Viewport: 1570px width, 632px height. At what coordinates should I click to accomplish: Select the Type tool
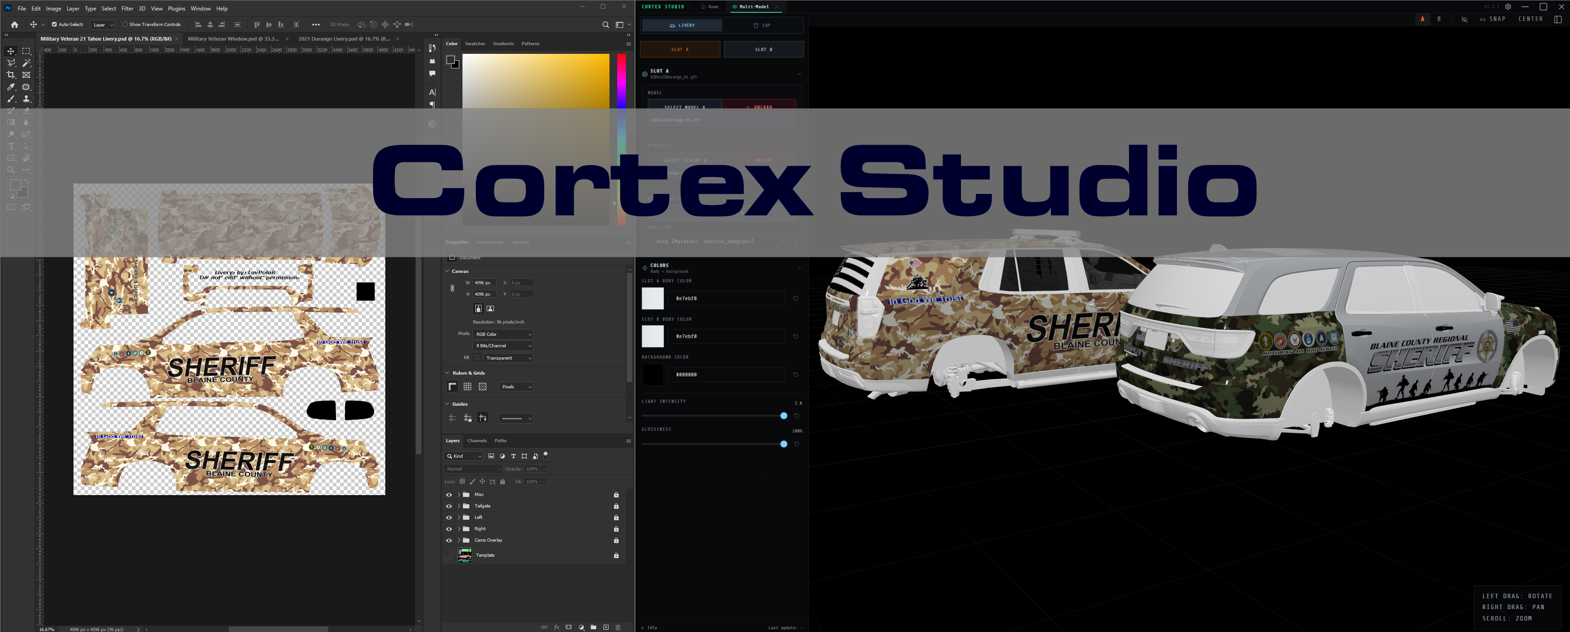pyautogui.click(x=11, y=146)
